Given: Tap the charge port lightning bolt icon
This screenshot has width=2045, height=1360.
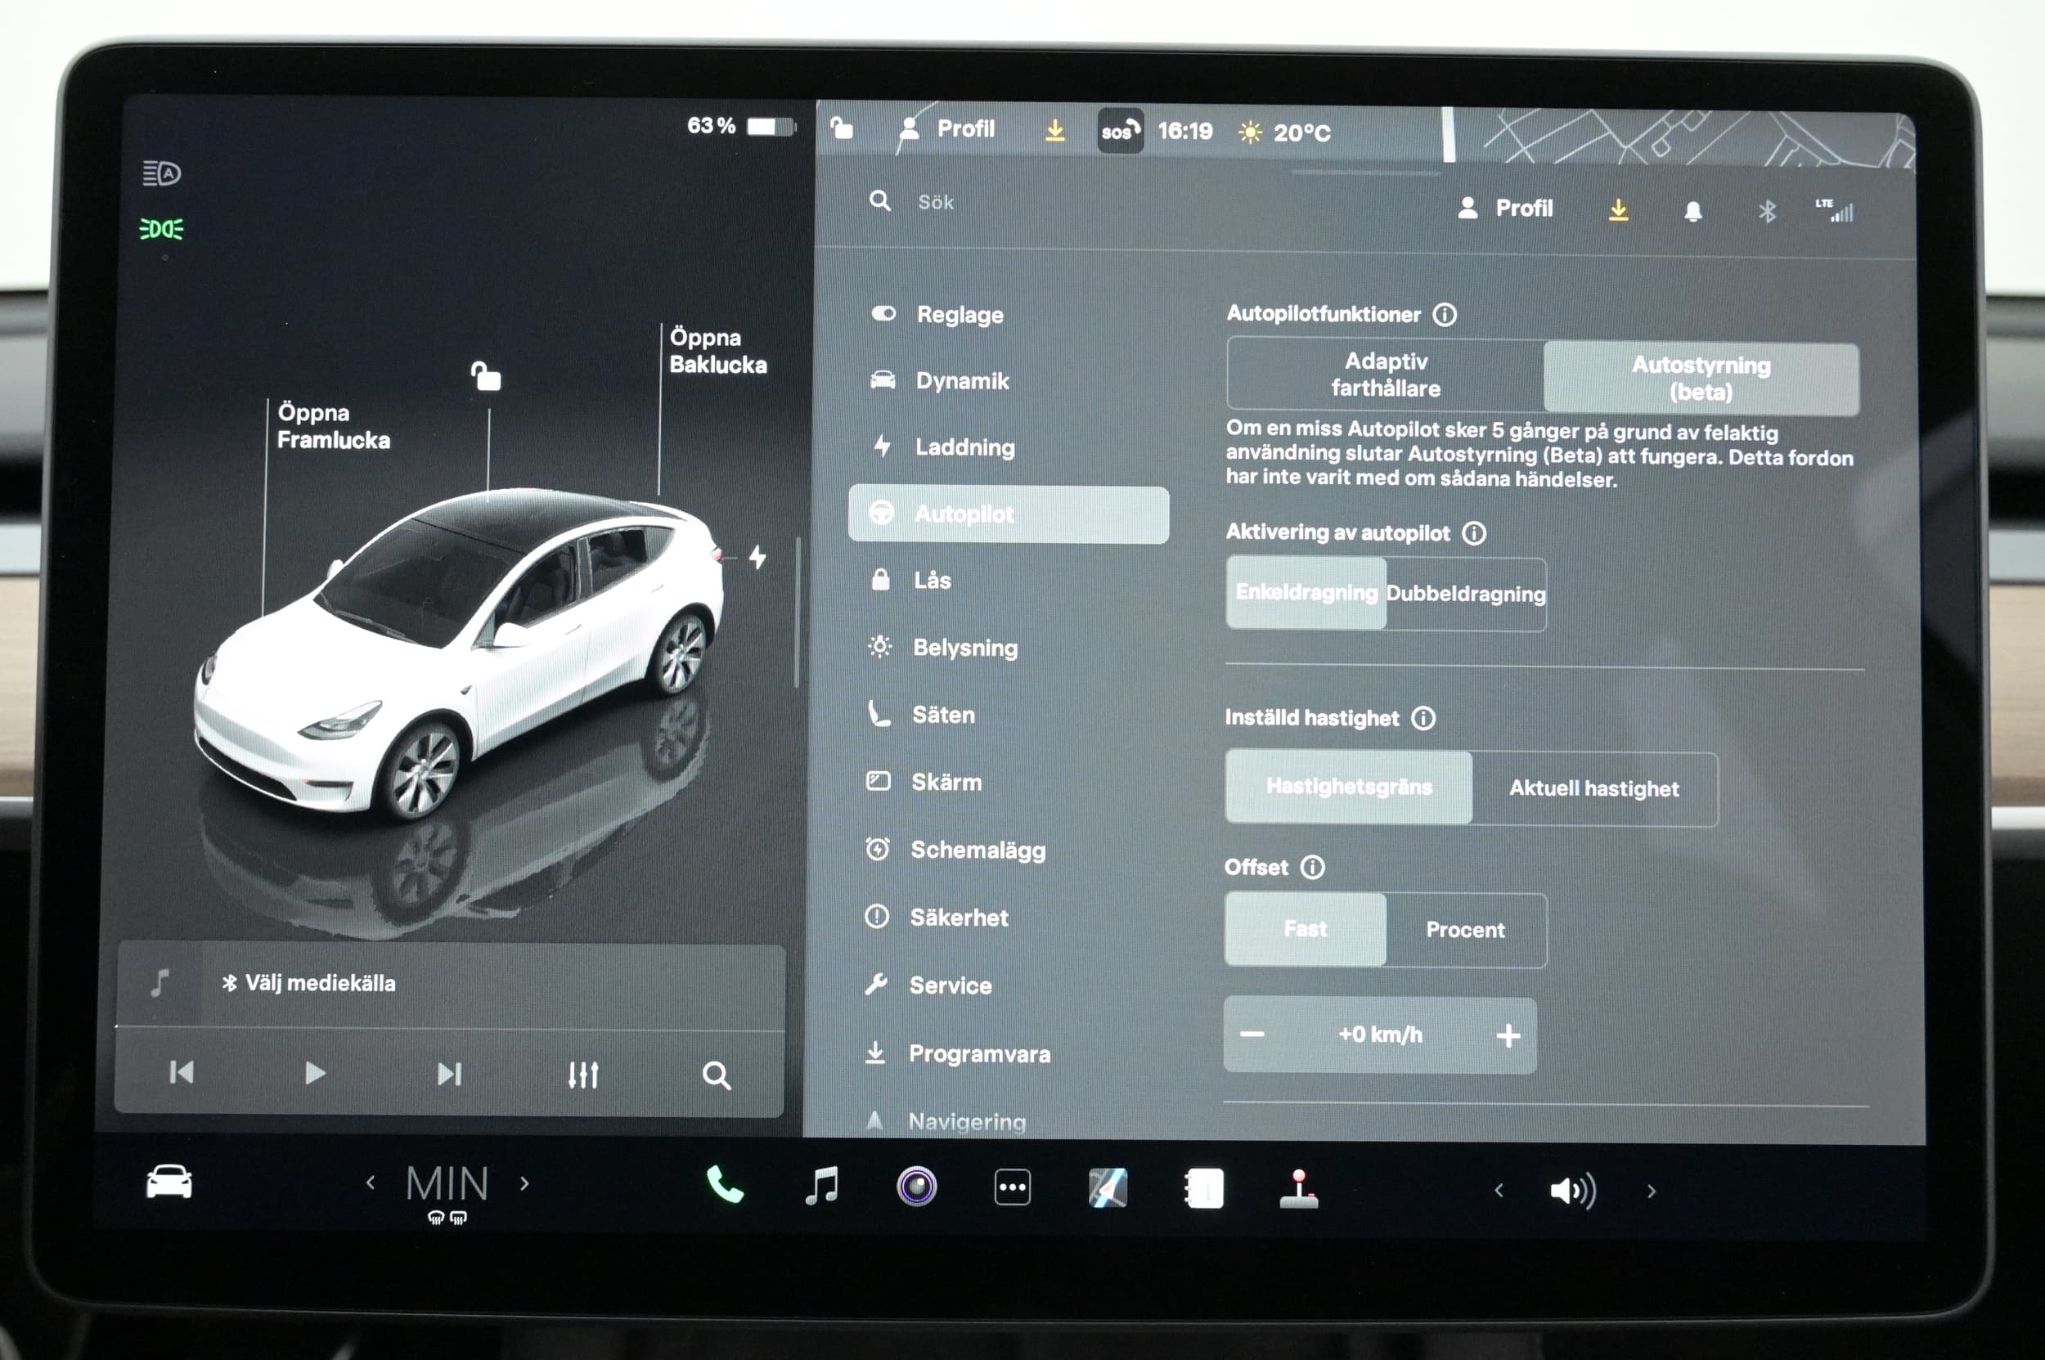Looking at the screenshot, I should (x=757, y=557).
